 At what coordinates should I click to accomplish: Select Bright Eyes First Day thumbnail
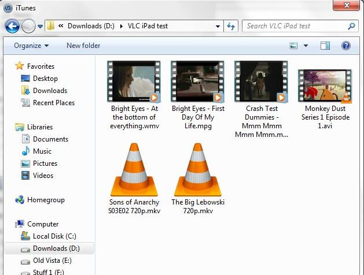tap(197, 81)
